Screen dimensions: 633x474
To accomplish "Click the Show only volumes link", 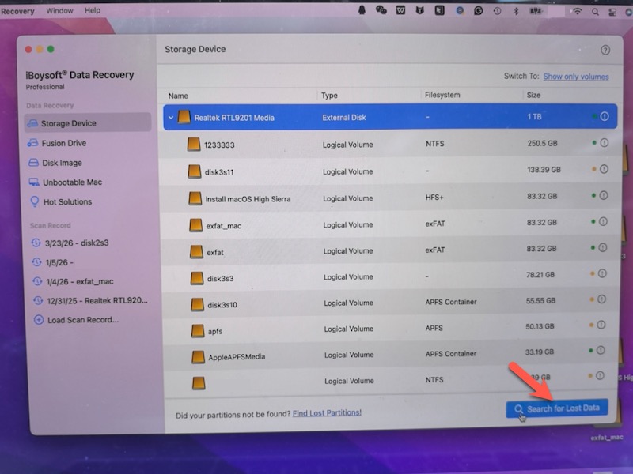I will pos(577,76).
